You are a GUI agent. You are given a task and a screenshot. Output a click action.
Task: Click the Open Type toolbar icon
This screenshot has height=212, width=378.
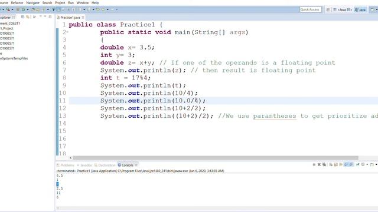pos(34,9)
